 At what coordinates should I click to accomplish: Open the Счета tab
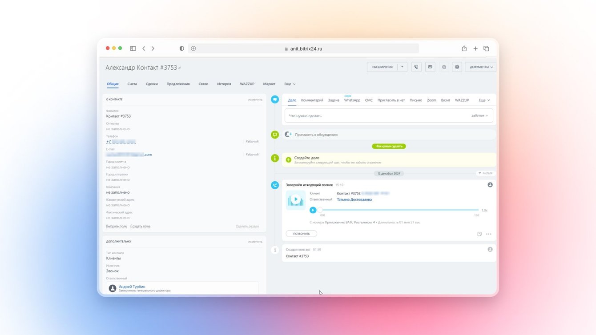click(x=132, y=84)
